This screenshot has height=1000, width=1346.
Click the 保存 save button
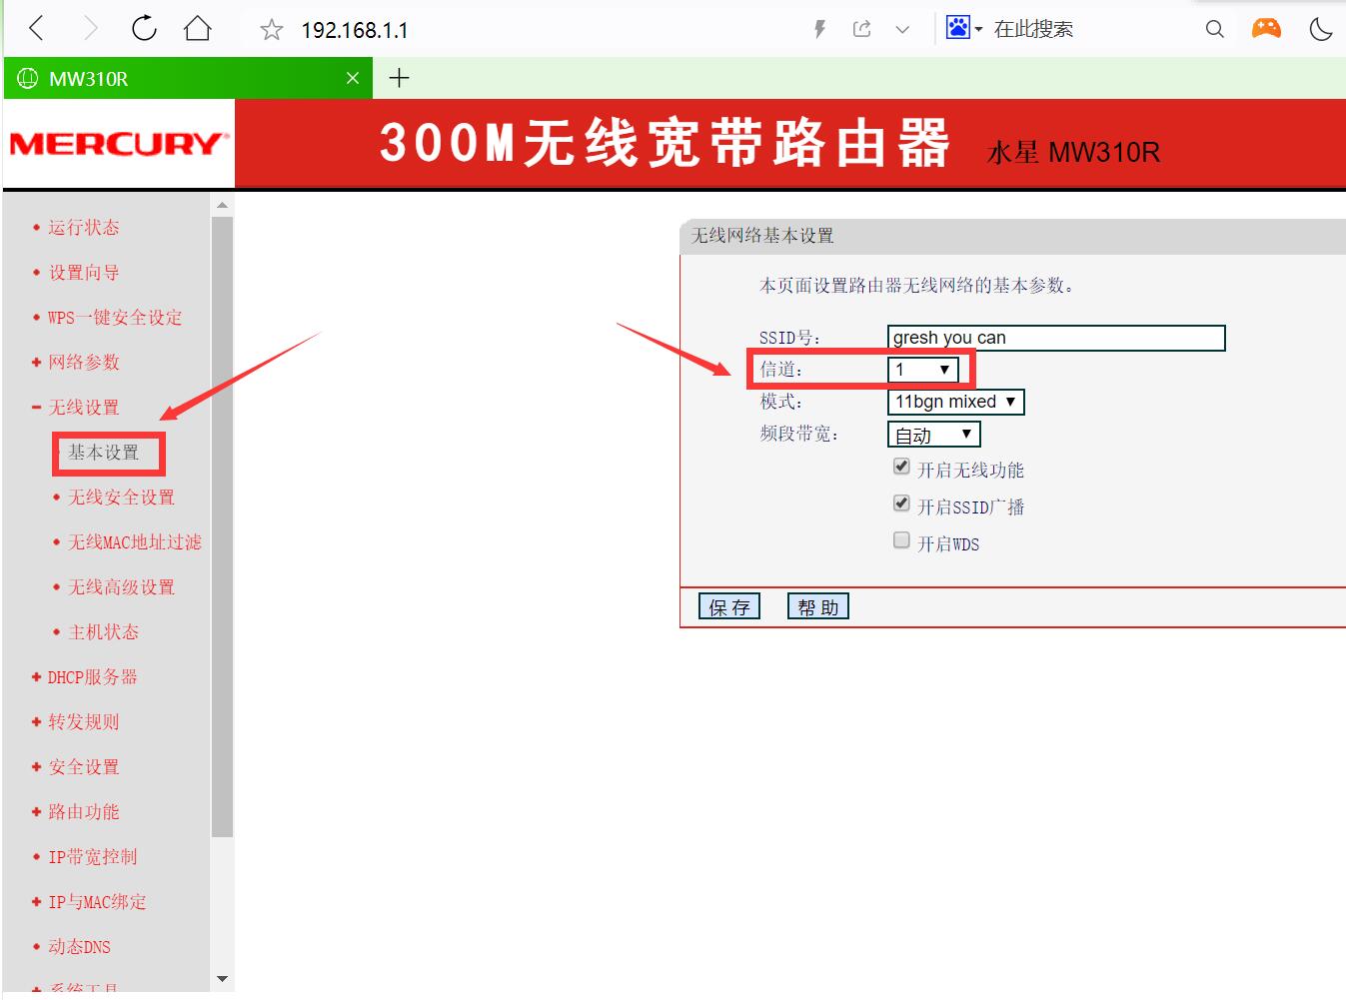coord(728,606)
